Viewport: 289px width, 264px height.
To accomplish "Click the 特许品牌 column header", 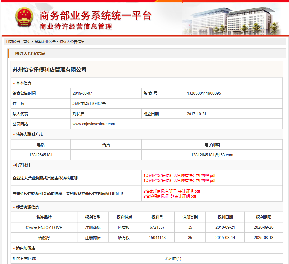I will click(44, 217).
